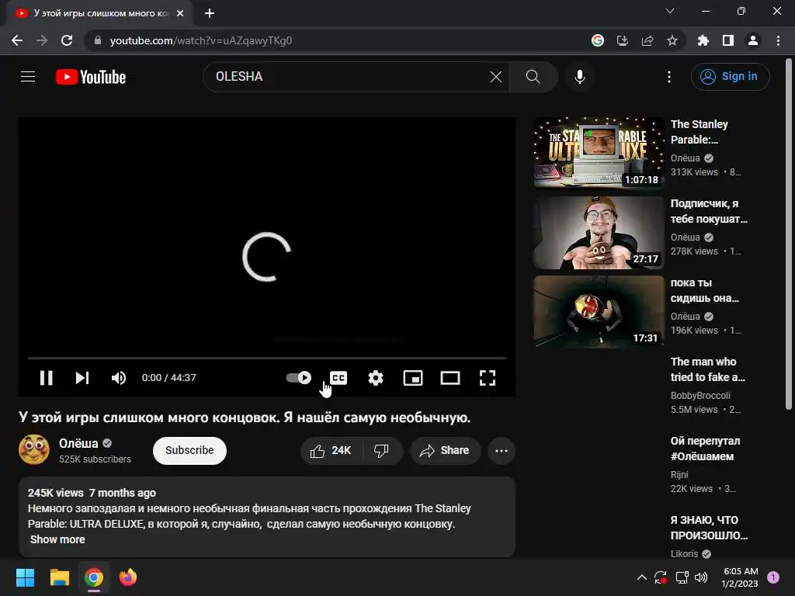Open 'Я ЗНАЮ, ЧТО ПРОИЗОШЛО...' video

pyautogui.click(x=709, y=528)
